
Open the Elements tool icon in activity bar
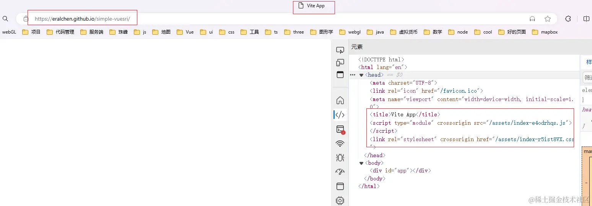340,115
